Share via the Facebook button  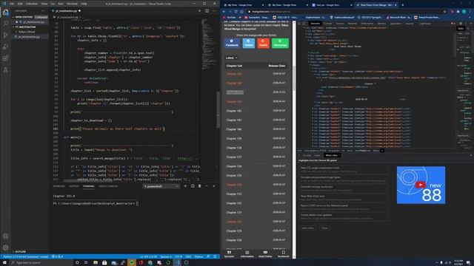[232, 43]
